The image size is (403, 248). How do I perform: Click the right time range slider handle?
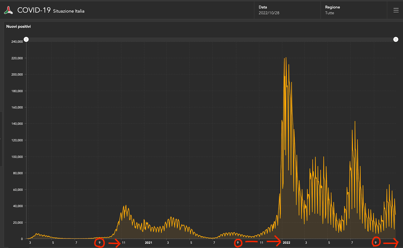point(395,39)
